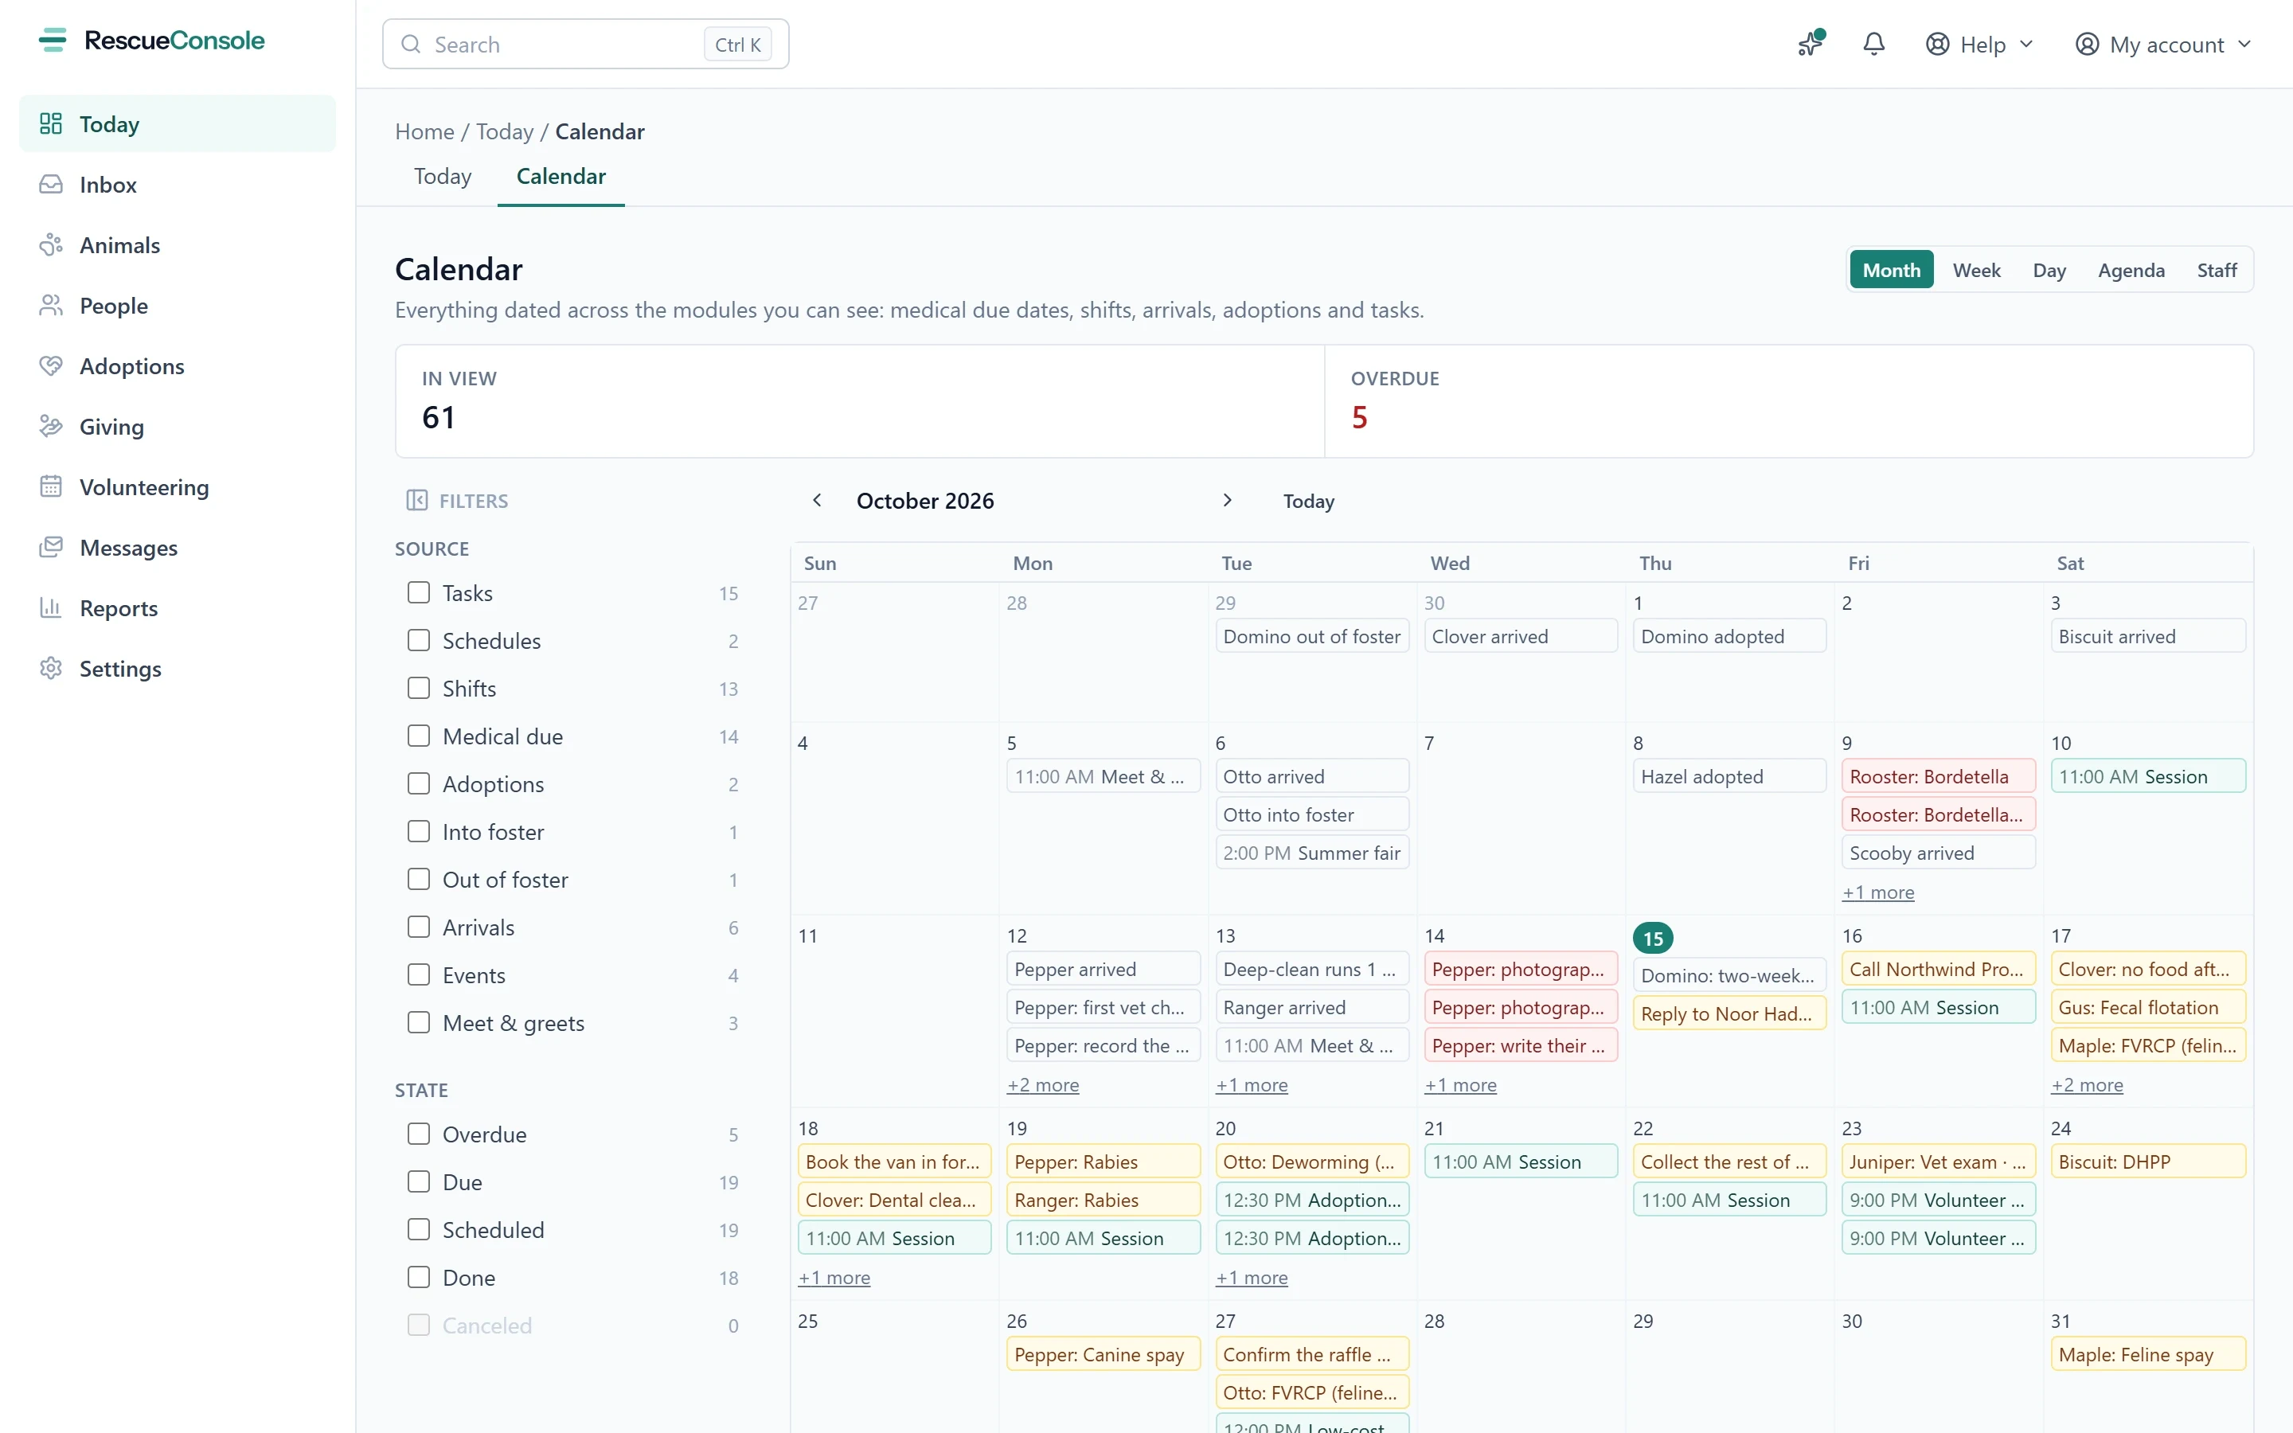Open Reports chart icon

50,608
